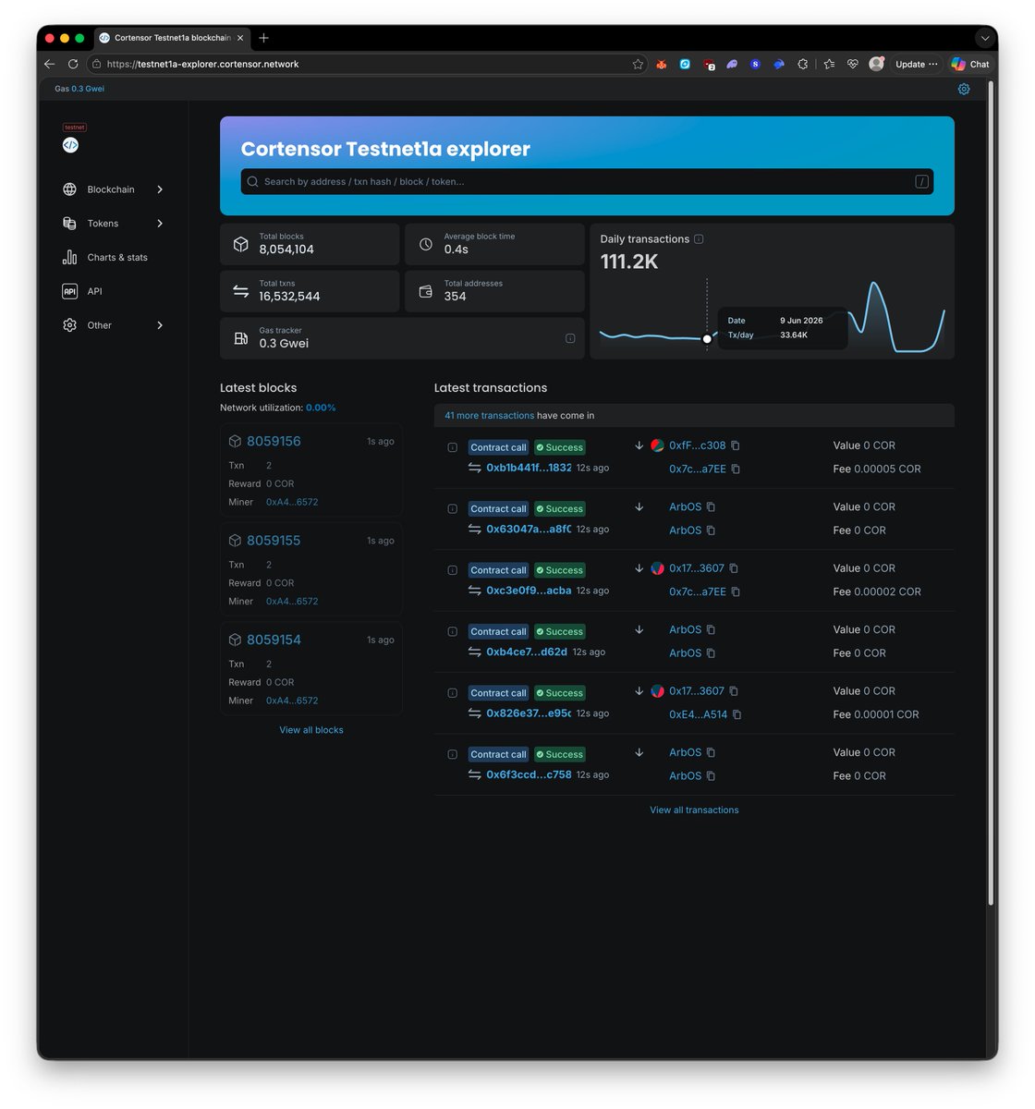Screen dimensions: 1035x1109
Task: Bookmark this page with star icon
Action: pos(638,64)
